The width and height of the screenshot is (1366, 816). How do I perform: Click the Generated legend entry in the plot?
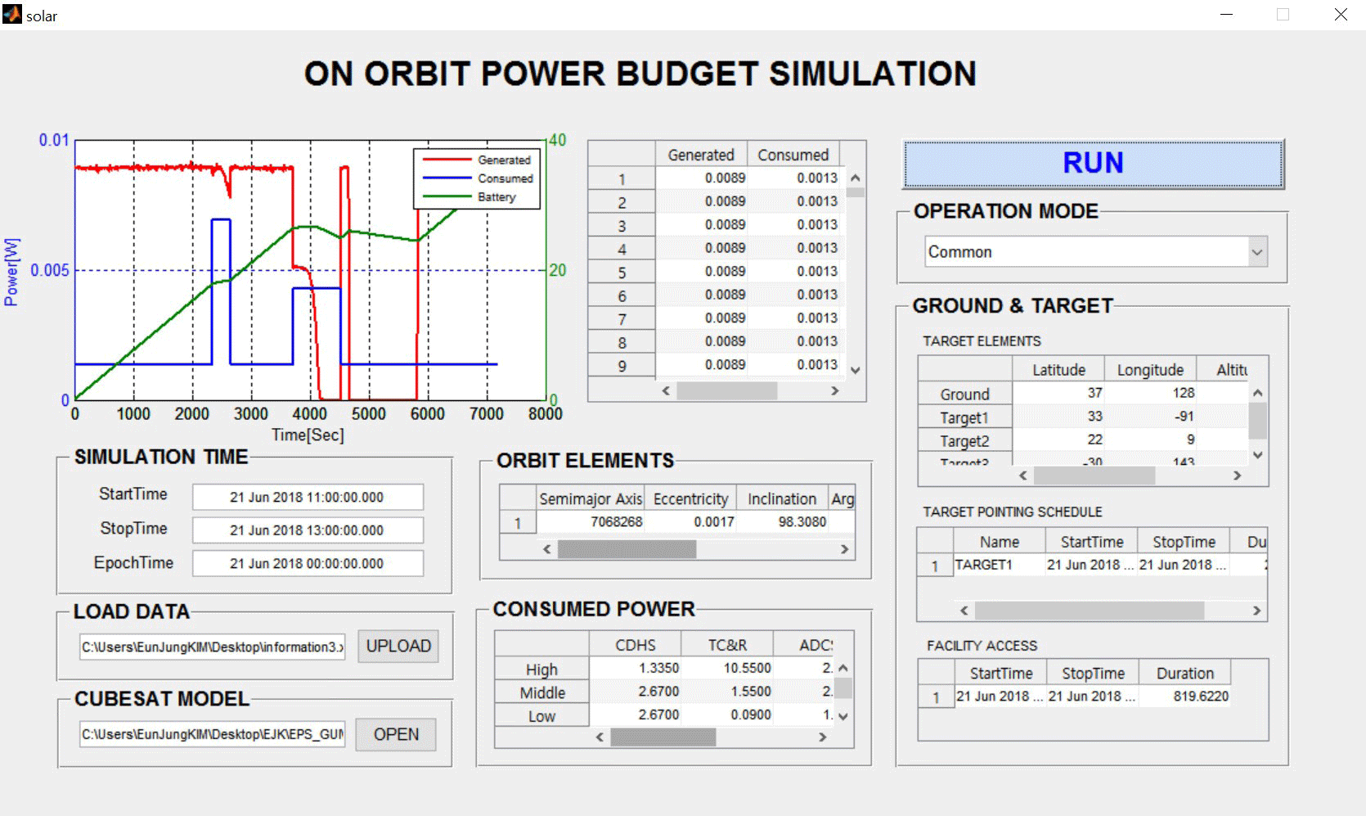pyautogui.click(x=477, y=160)
